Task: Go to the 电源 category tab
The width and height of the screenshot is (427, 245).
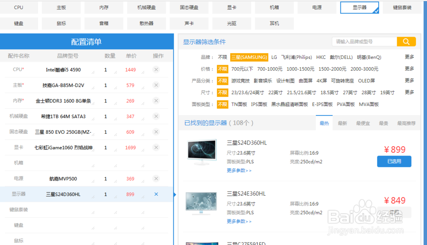Action: 317,8
